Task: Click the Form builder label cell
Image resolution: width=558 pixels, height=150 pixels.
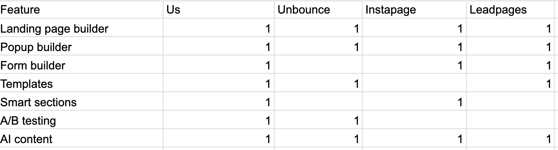Action: 81,65
